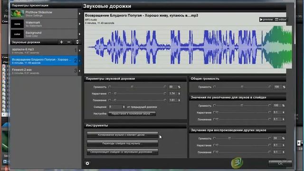This screenshot has width=304, height=171.
Task: Decrease track Понижение with the left square button
Action: pos(110,100)
